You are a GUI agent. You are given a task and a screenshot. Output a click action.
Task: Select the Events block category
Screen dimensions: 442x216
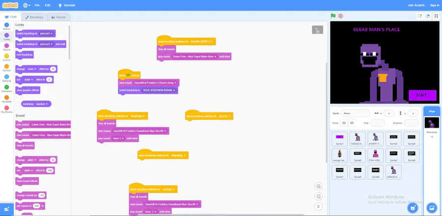pos(7,58)
